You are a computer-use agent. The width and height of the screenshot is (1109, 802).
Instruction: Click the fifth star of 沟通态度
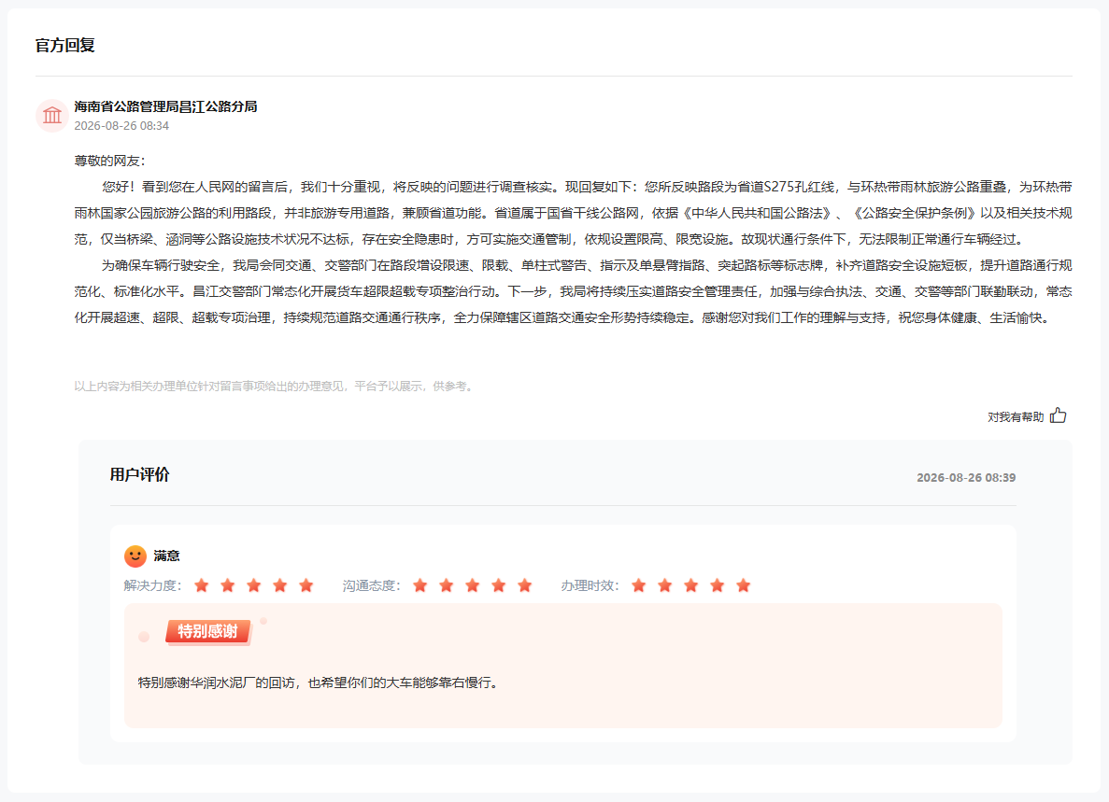pyautogui.click(x=525, y=585)
